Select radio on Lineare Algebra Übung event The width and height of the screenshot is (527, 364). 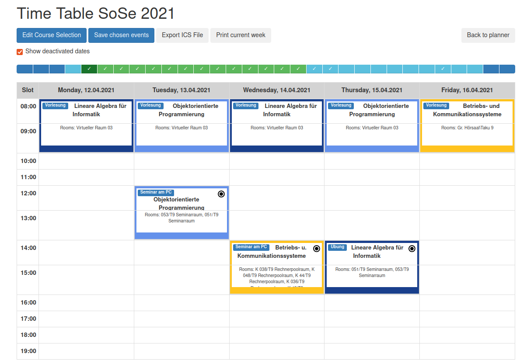tap(412, 249)
